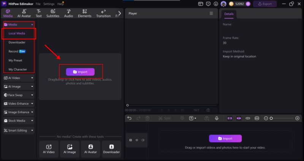Add coins with the plus icon
The image size is (304, 161).
[248, 4]
